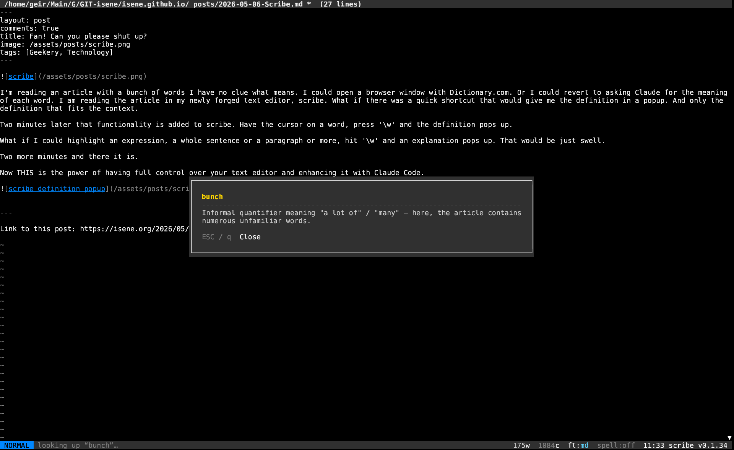Click the file path in title bar

coord(153,4)
